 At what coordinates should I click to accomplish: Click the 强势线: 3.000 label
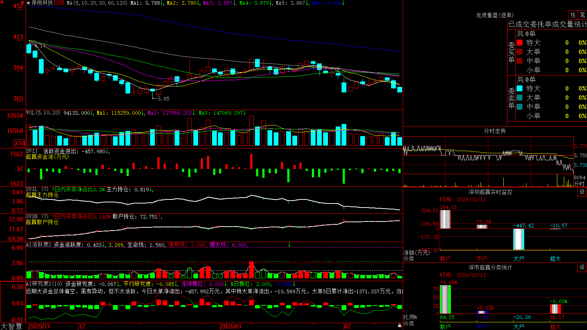pyautogui.click(x=187, y=245)
